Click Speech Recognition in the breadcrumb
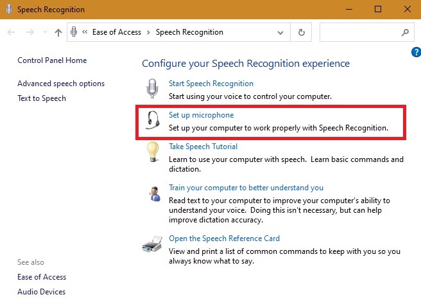Viewport: 421px width, 306px height. tap(189, 32)
